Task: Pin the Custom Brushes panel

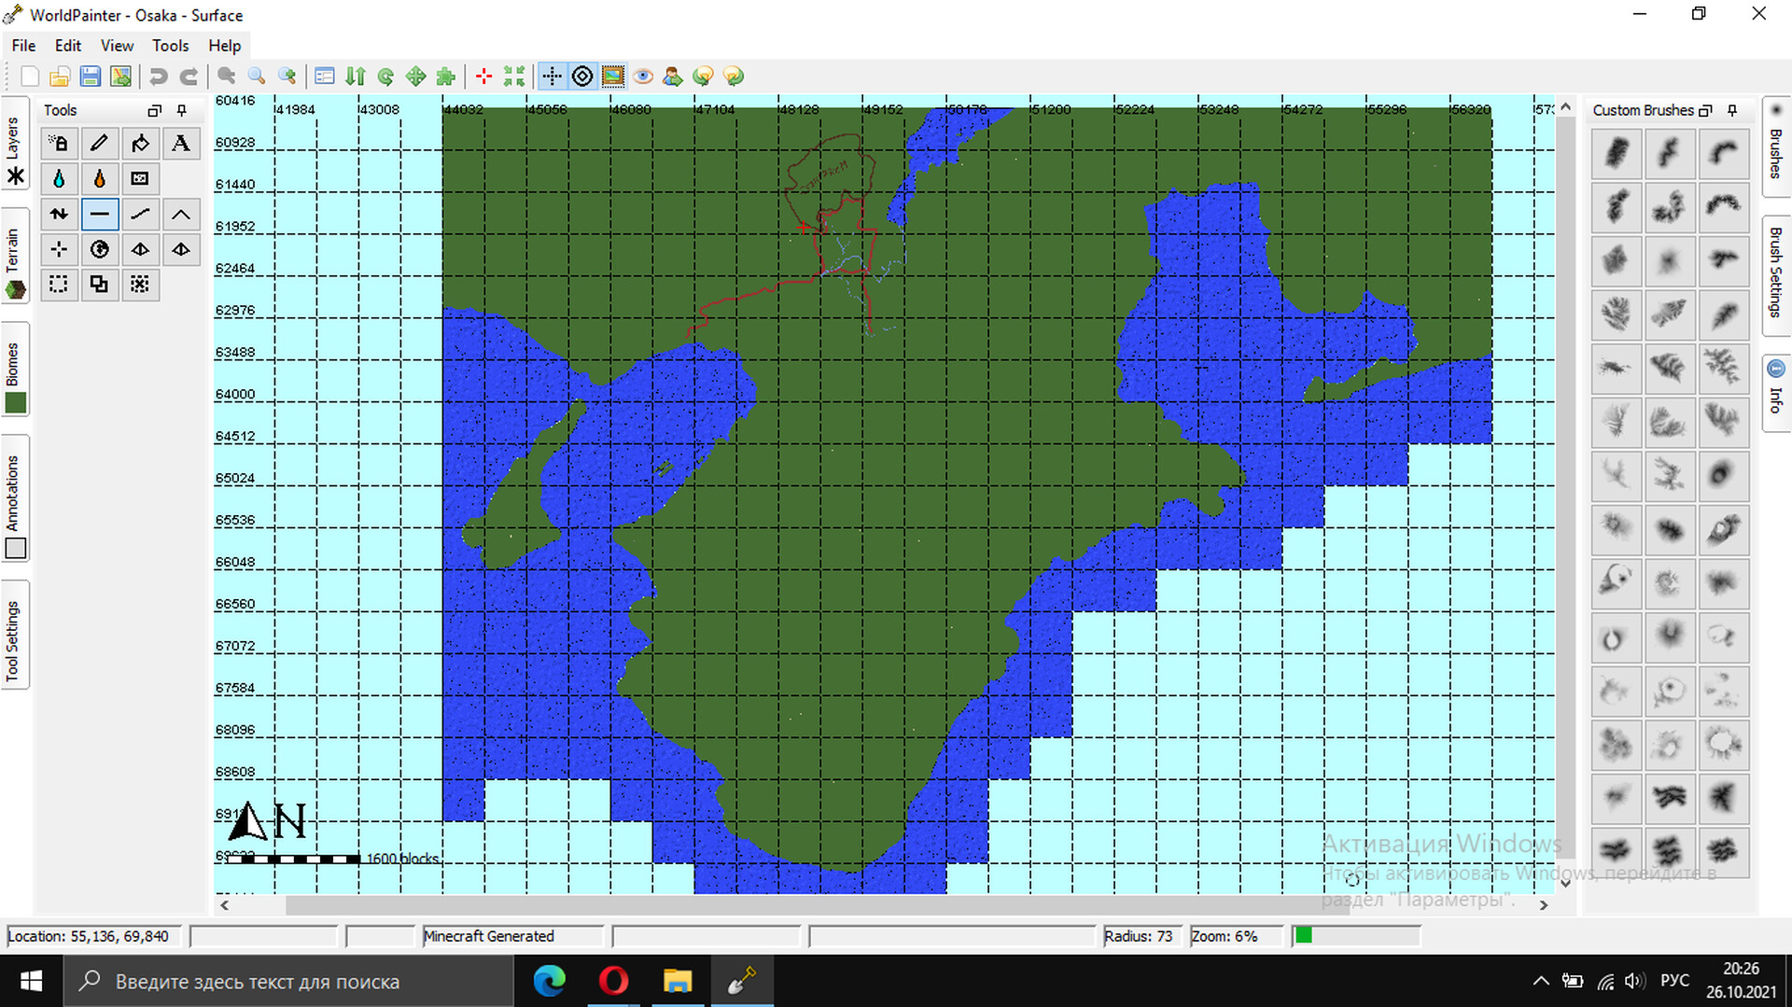Action: click(1732, 110)
